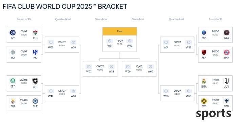Screen dimensions: 236x124
Task: Select the Borussia Dortmund (BVB) badge
Action: [204, 101]
